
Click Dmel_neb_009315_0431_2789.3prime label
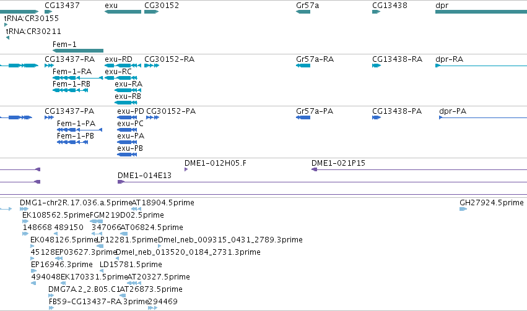[230, 241]
